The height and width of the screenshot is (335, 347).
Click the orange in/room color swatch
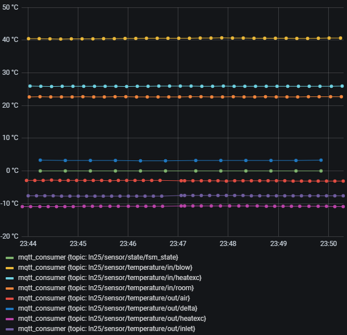(x=9, y=289)
